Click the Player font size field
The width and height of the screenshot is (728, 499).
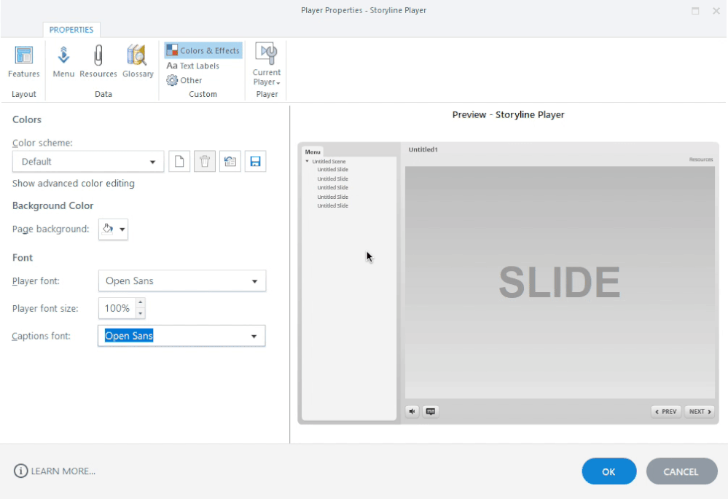(x=117, y=308)
